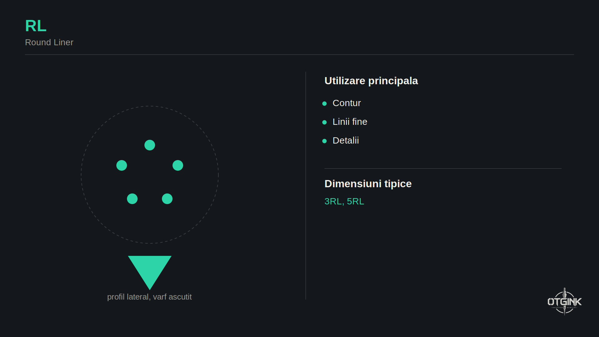Click the dashed circle outline diagram

point(150,175)
